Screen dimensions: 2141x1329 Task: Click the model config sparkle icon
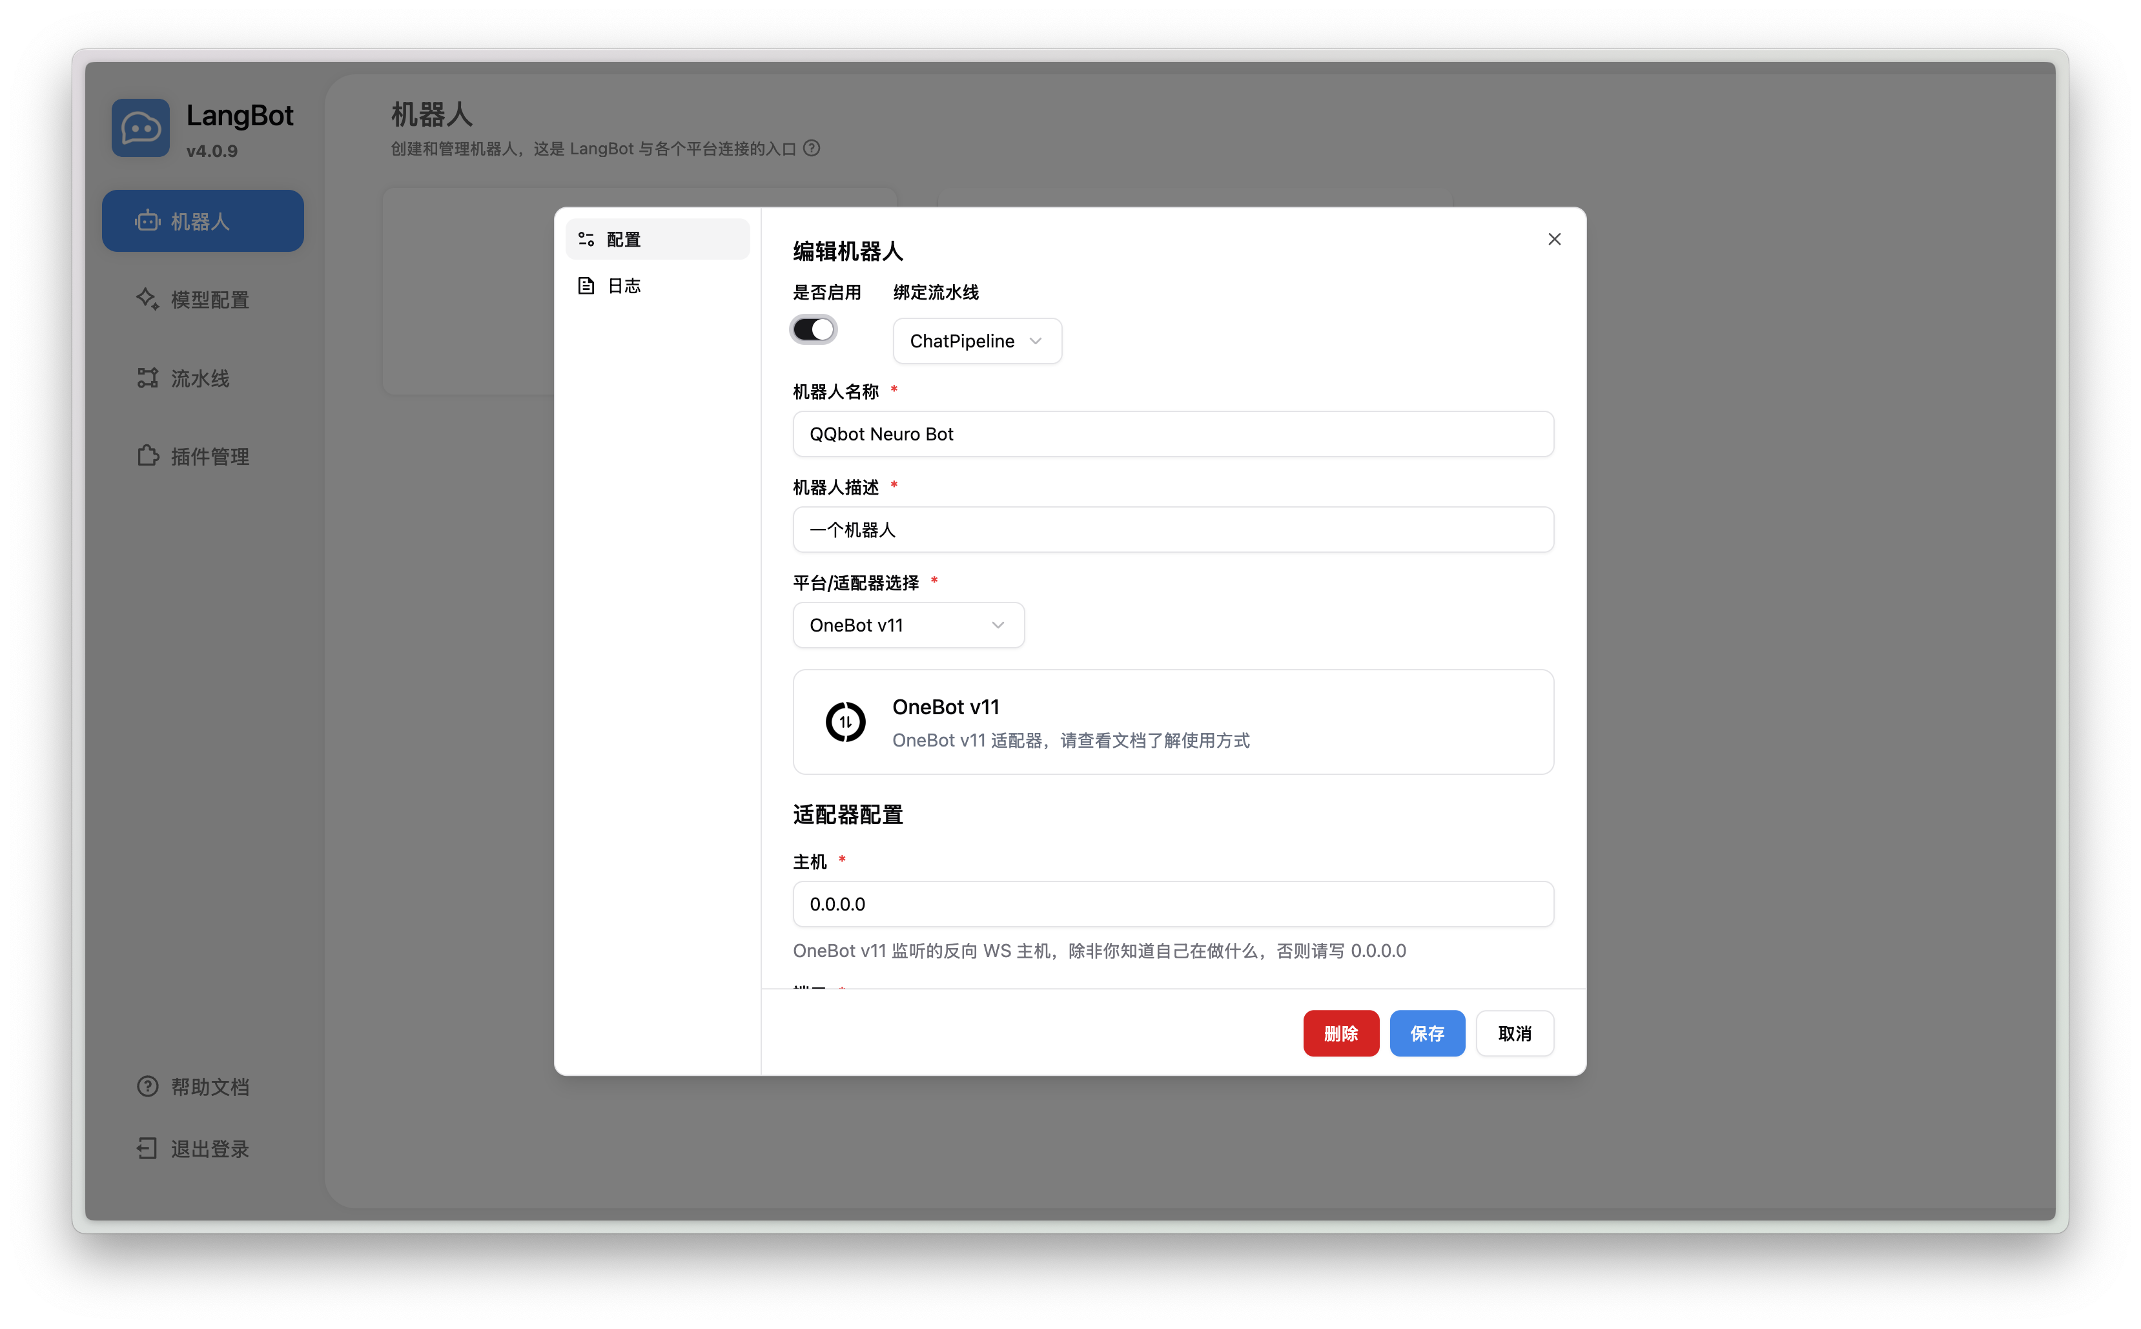pyautogui.click(x=147, y=299)
